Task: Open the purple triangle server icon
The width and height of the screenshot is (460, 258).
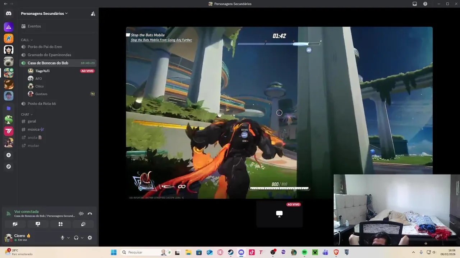Action: click(9, 27)
